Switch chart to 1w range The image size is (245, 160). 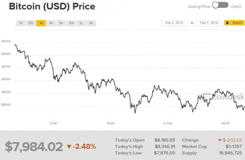coord(51,23)
